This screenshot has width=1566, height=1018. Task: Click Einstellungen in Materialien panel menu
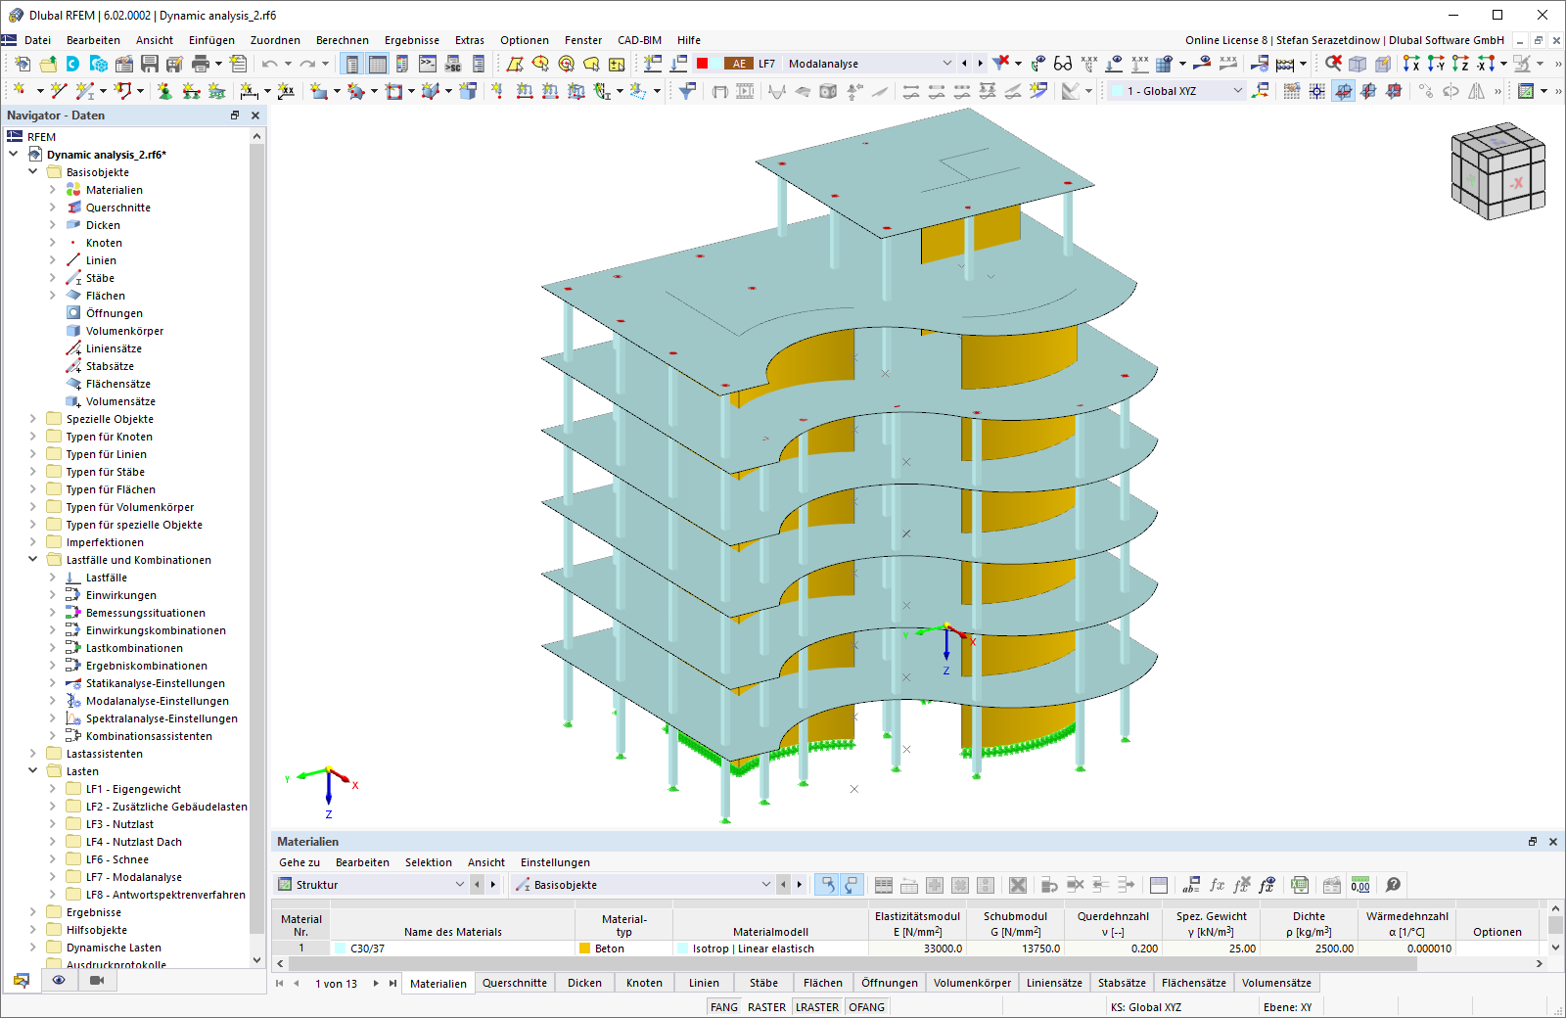(x=555, y=862)
